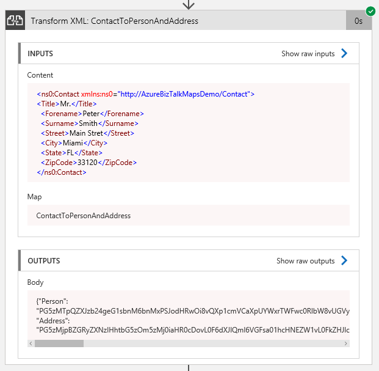Open Show raw inputs link

point(308,54)
